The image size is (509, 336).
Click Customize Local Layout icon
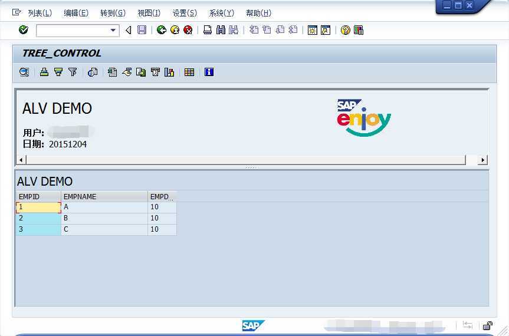click(x=359, y=30)
